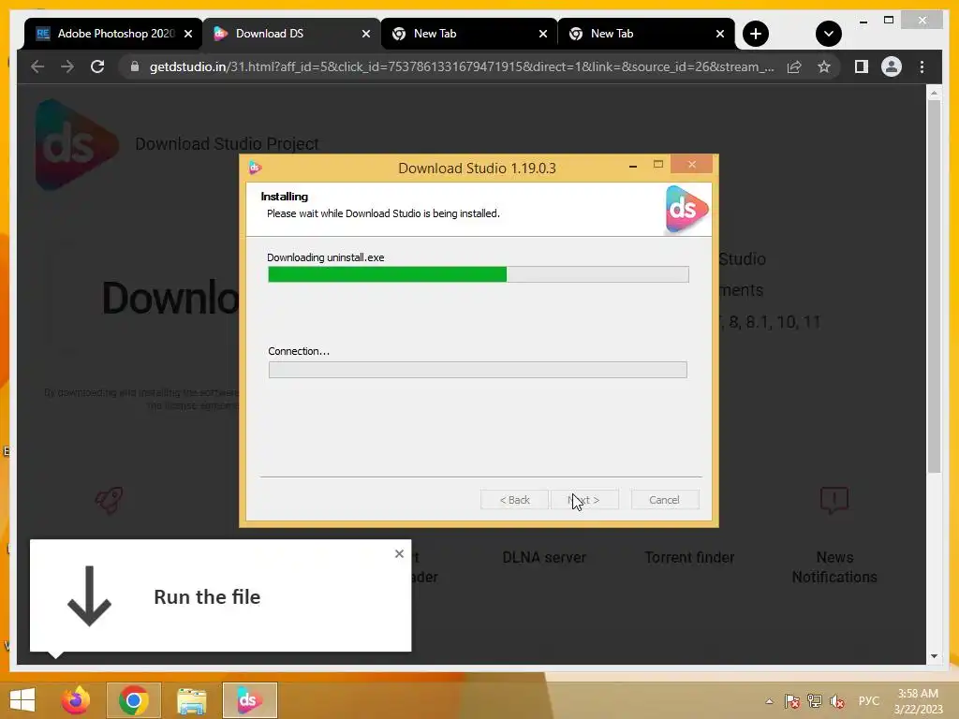Cancel the Download Studio installation
The width and height of the screenshot is (959, 719).
pyautogui.click(x=664, y=500)
